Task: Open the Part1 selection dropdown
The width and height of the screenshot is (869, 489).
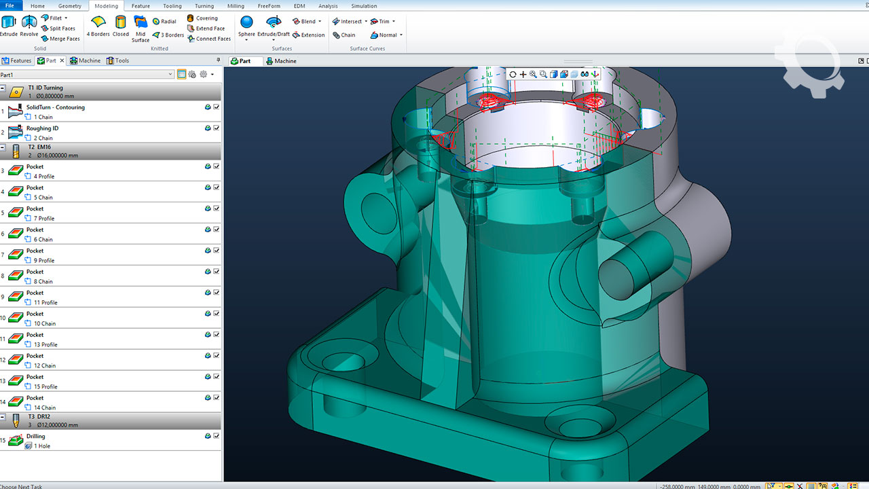Action: tap(170, 75)
